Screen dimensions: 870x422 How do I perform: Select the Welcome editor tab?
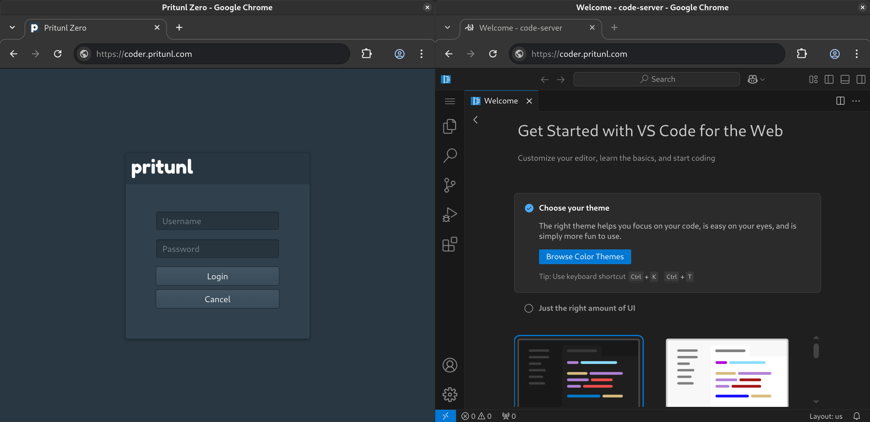click(501, 101)
